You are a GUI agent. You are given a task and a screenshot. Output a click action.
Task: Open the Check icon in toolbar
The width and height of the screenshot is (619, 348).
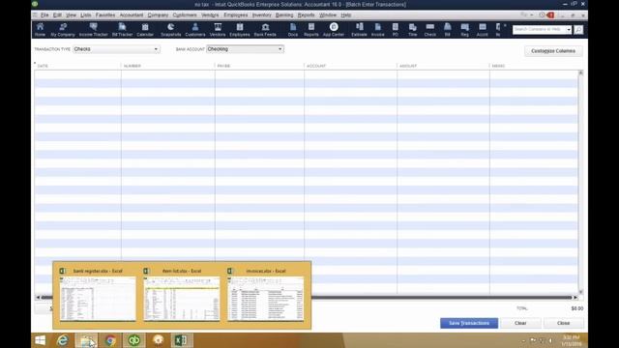[x=429, y=30]
